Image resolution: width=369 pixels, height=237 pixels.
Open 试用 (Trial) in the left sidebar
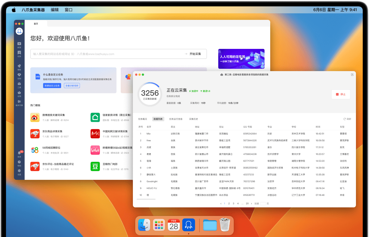19,94
